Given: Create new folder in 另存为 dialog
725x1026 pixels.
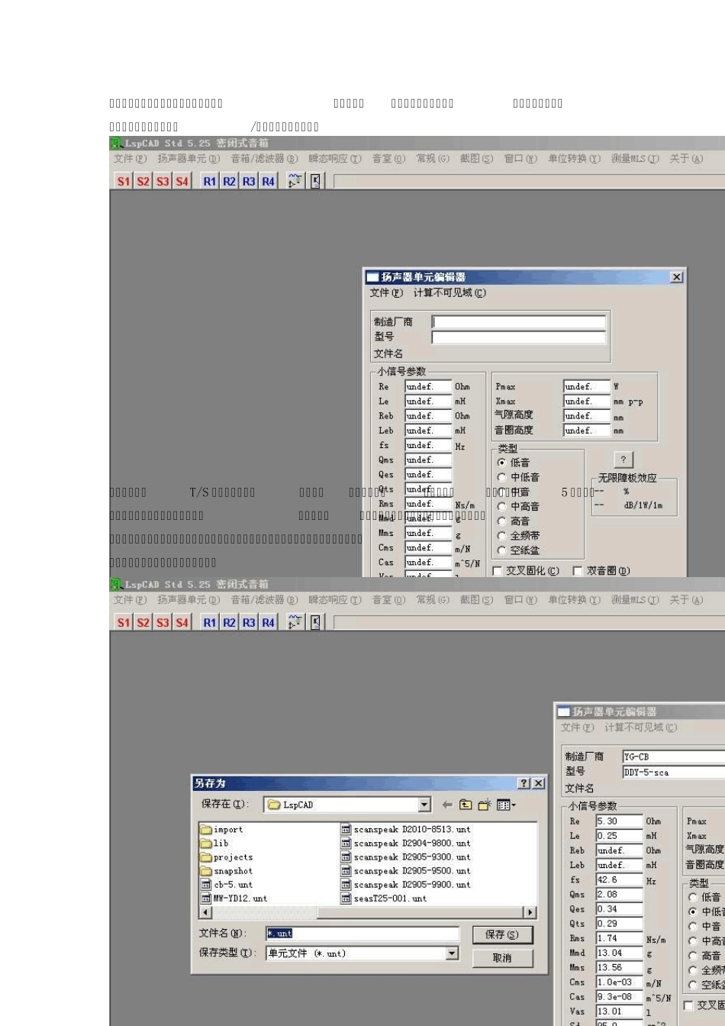Looking at the screenshot, I should pyautogui.click(x=485, y=805).
